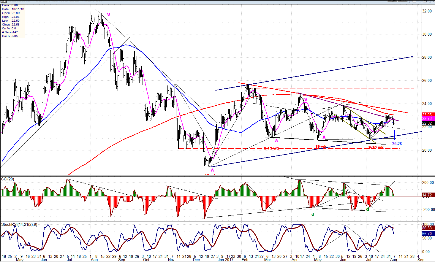Click the 24.00 price axis label
The image size is (435, 262).
[427, 104]
